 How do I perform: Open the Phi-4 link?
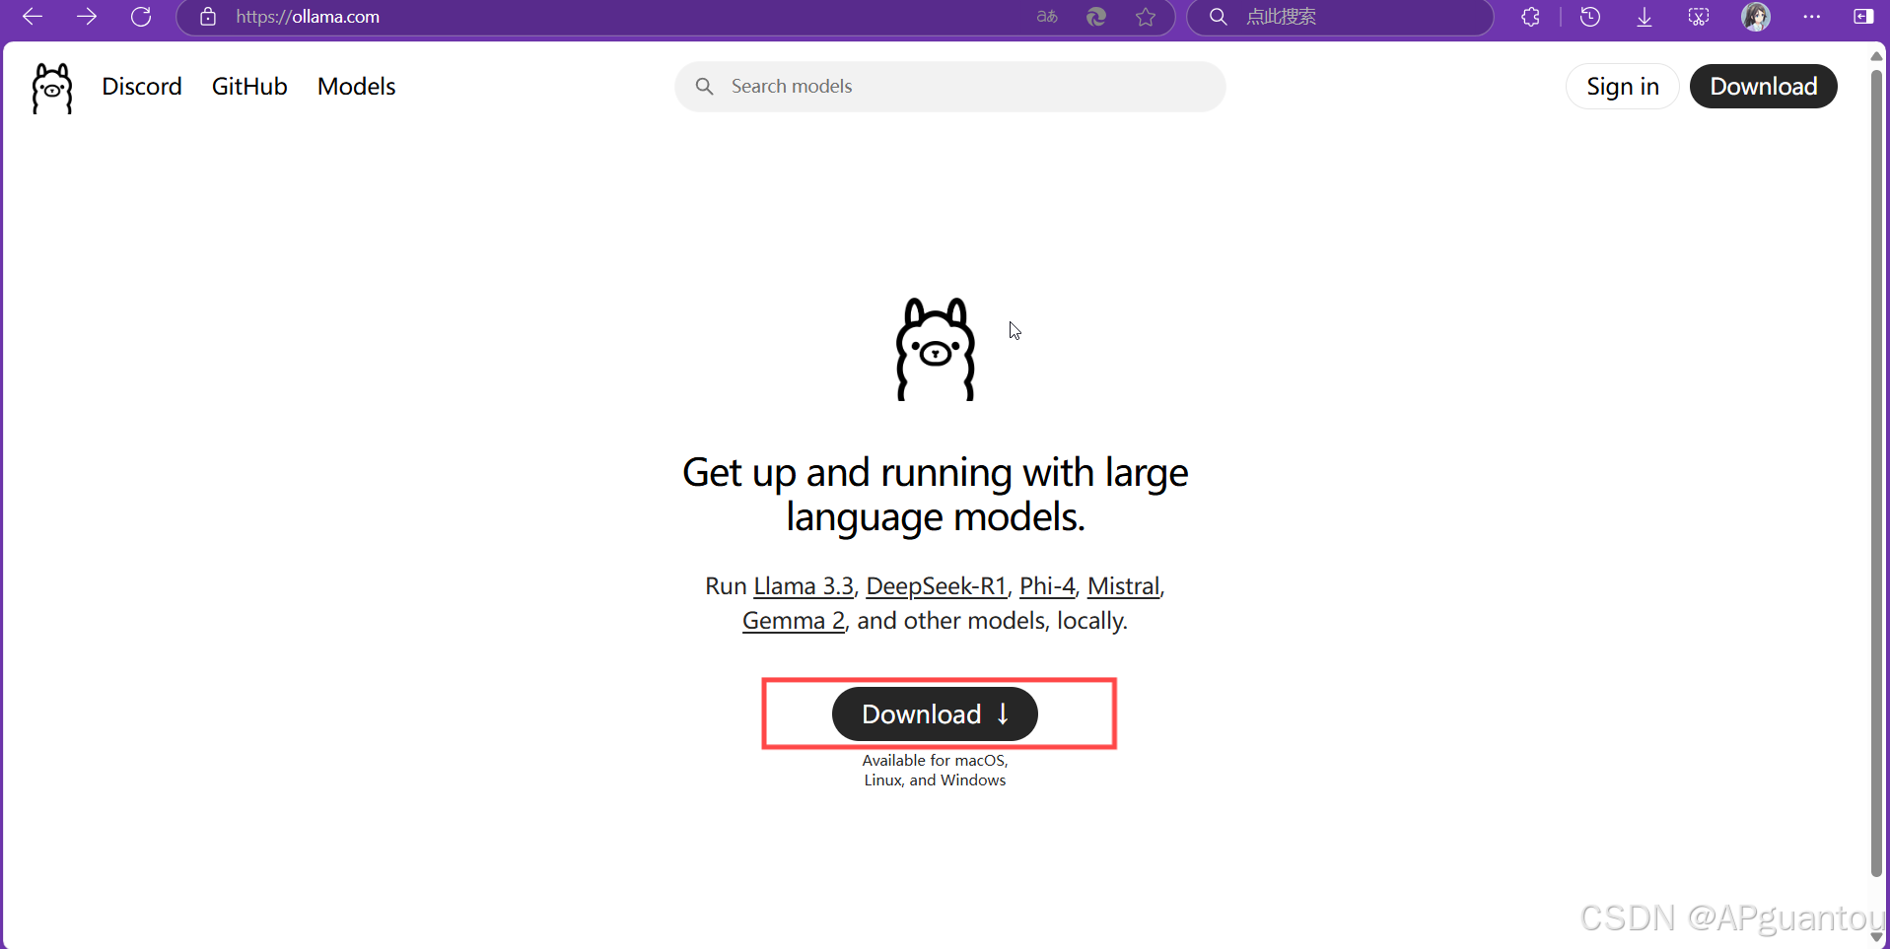tap(1047, 586)
